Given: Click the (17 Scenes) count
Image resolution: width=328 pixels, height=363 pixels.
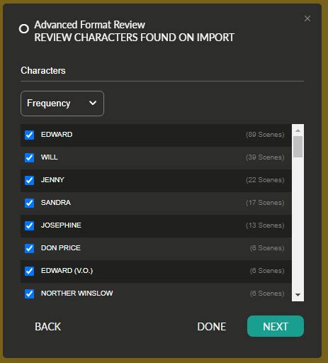Looking at the screenshot, I should coord(265,203).
